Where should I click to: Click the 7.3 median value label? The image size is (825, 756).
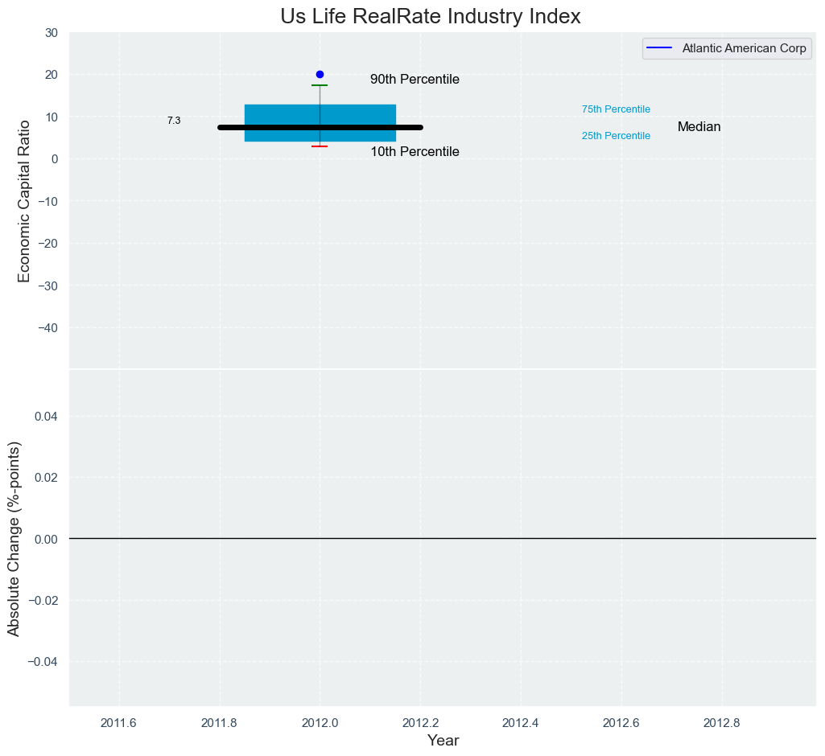coord(174,121)
